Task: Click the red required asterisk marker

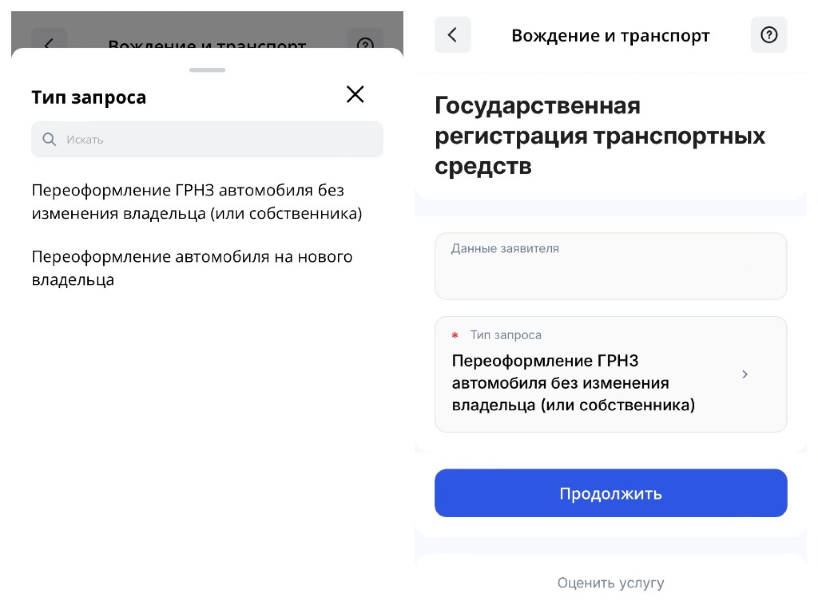Action: 455,335
